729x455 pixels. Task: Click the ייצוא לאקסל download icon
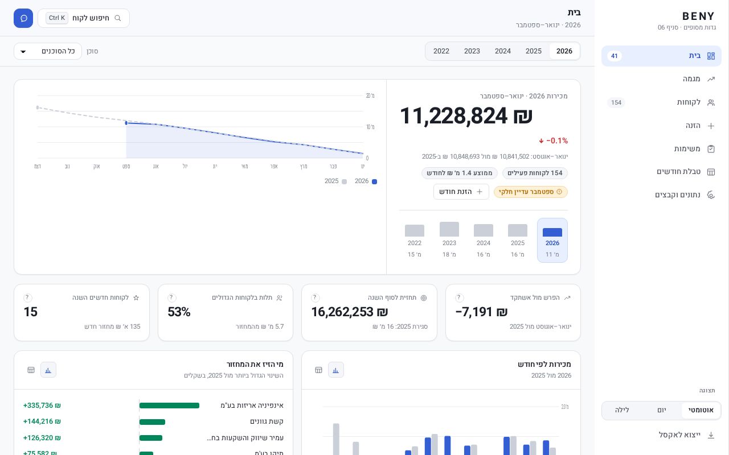pos(711,435)
